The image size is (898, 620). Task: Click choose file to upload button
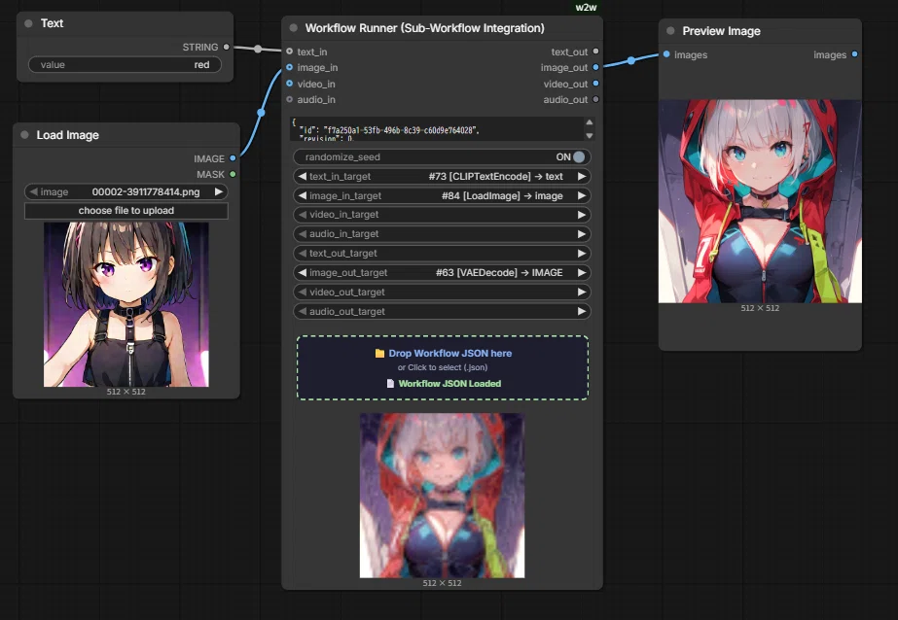[x=126, y=211]
